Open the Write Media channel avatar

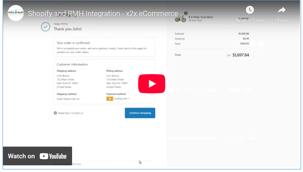(16, 13)
